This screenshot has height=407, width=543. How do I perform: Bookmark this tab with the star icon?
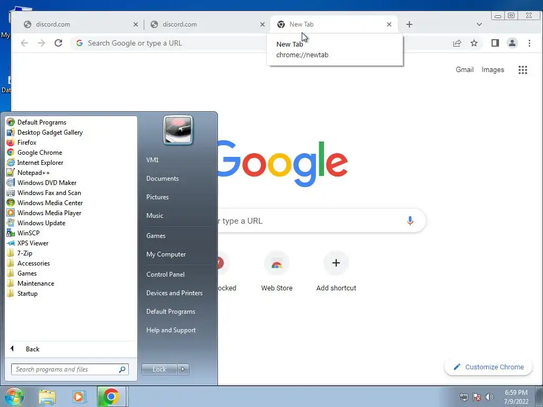474,43
